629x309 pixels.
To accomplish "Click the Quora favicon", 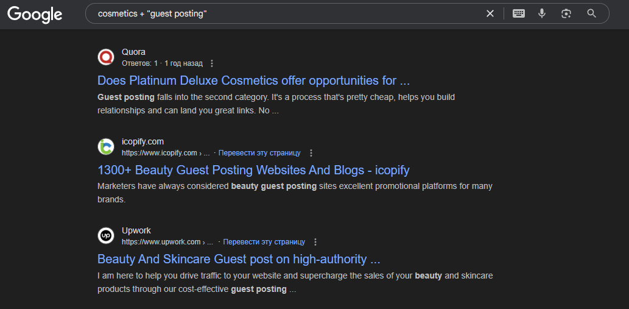I will (106, 57).
